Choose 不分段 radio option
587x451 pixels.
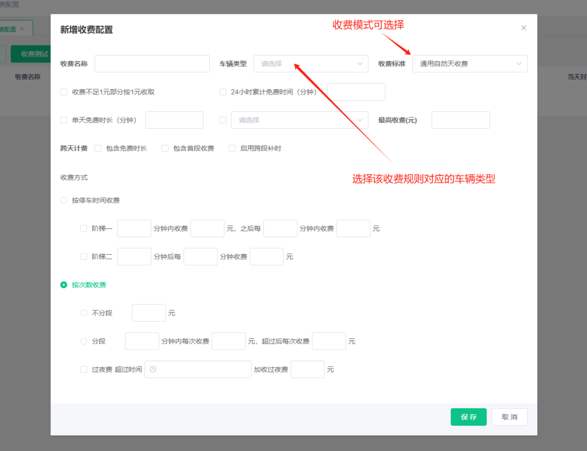coord(84,313)
